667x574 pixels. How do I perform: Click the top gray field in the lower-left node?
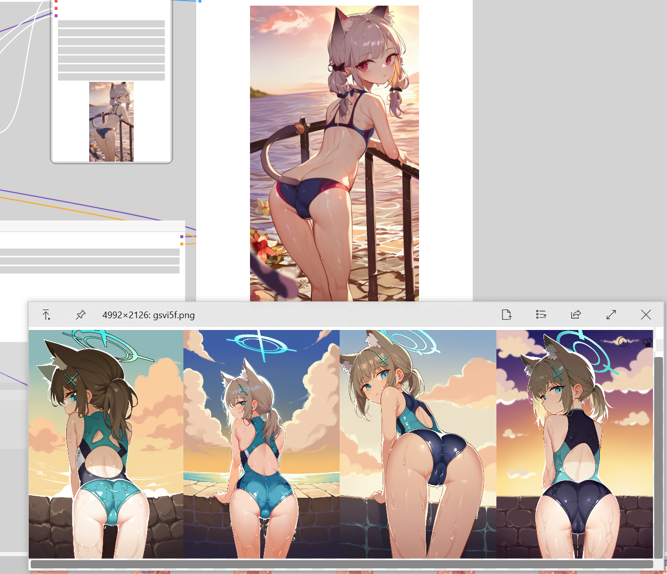tap(90, 252)
